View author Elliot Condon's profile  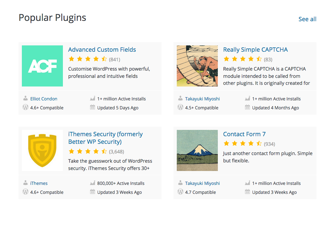pos(44,99)
